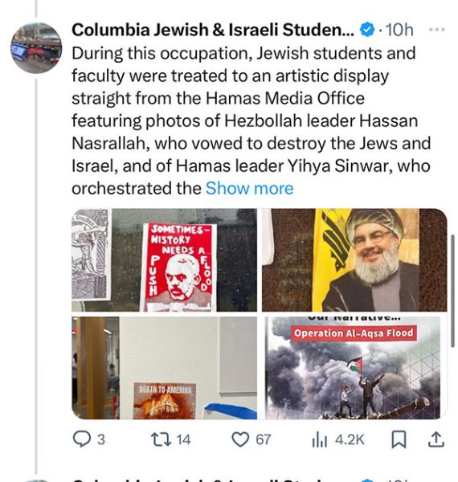This screenshot has height=482, width=458.
Task: Open view analytics bar chart icon
Action: (x=319, y=439)
